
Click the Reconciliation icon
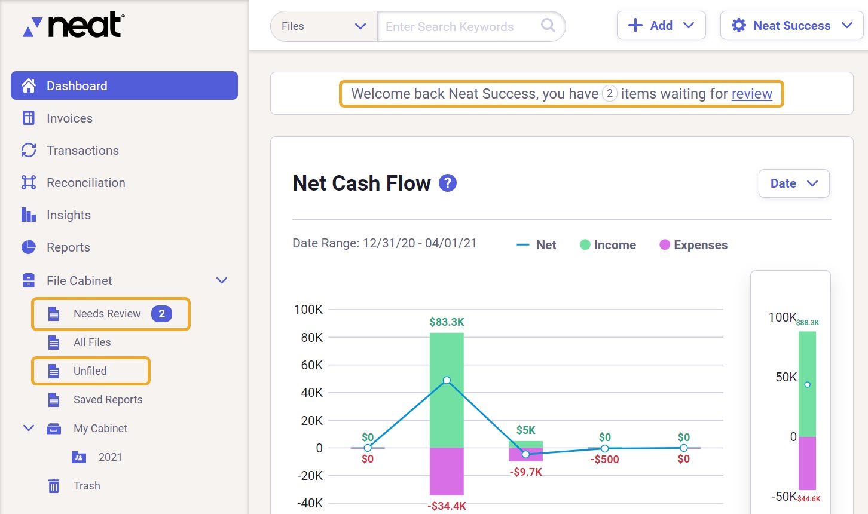(x=29, y=182)
